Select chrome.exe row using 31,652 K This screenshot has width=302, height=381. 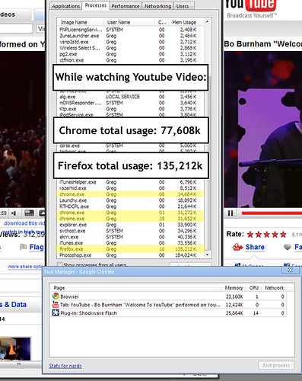coord(131,219)
